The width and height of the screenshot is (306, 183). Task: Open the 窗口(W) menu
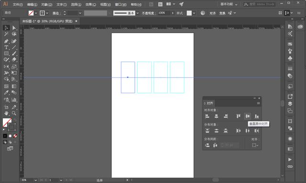(x=120, y=4)
